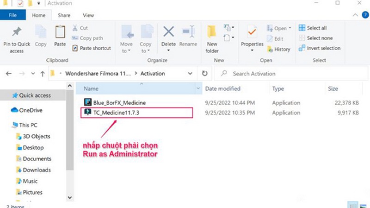Screen dimensions: 370x208
Task: Click the title bar properties checkmark icon
Action: [x=20, y=3]
